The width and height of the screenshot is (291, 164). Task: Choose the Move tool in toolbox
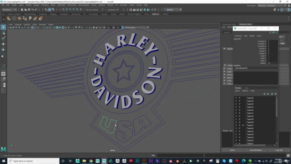pos(3,44)
